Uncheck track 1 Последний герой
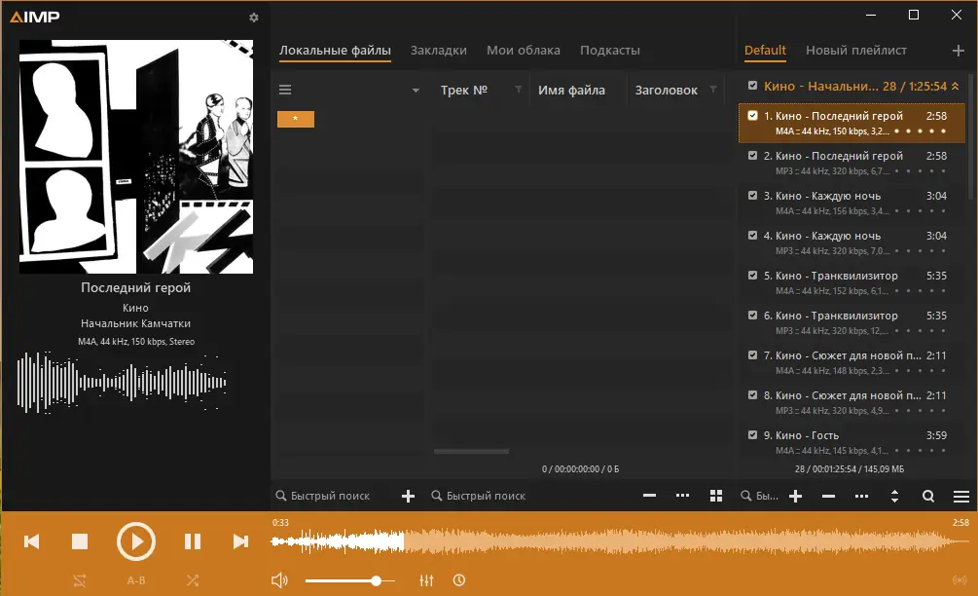This screenshot has height=596, width=978. (x=753, y=116)
